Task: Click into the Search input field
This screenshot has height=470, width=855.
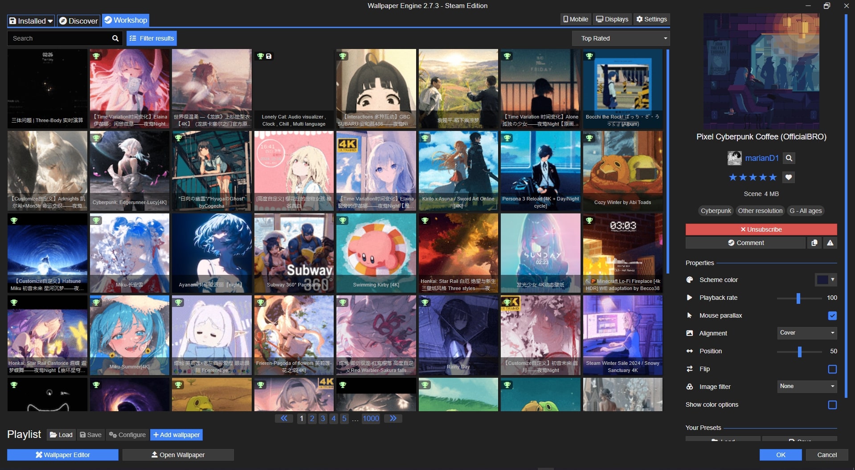Action: coord(59,38)
